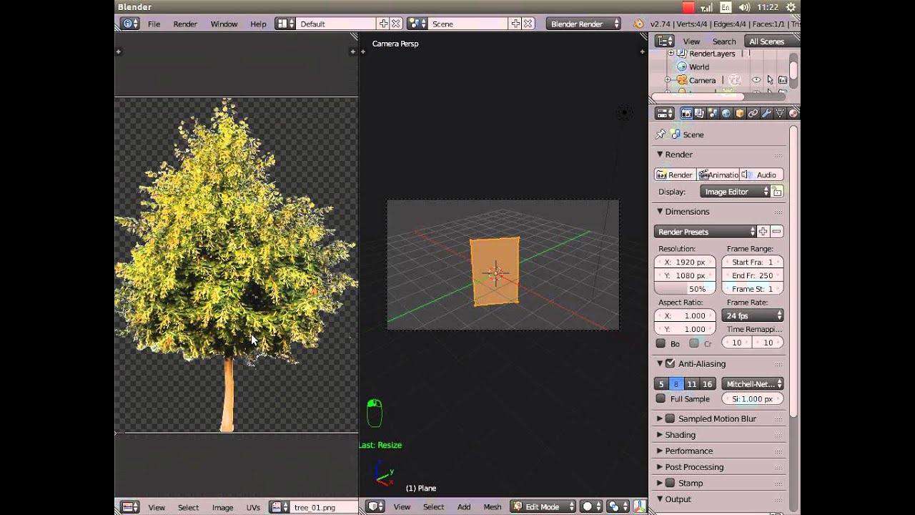The width and height of the screenshot is (915, 515).
Task: Set anti-aliasing samples to 16
Action: coord(707,384)
